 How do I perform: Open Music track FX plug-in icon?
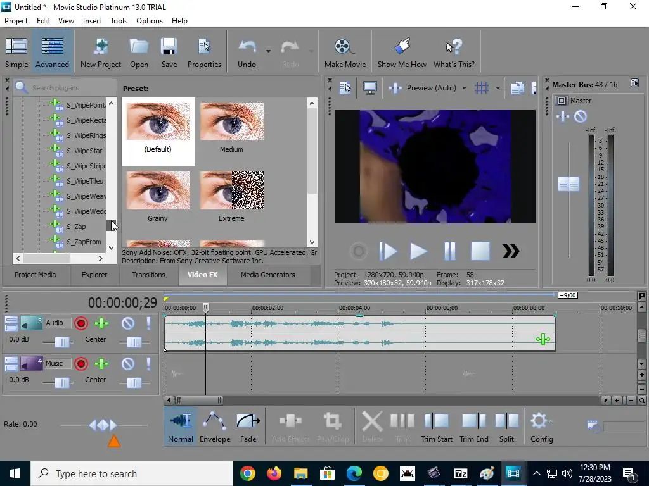pyautogui.click(x=101, y=364)
